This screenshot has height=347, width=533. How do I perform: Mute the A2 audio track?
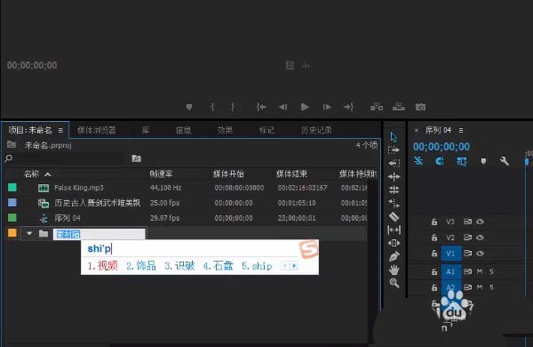(x=480, y=287)
